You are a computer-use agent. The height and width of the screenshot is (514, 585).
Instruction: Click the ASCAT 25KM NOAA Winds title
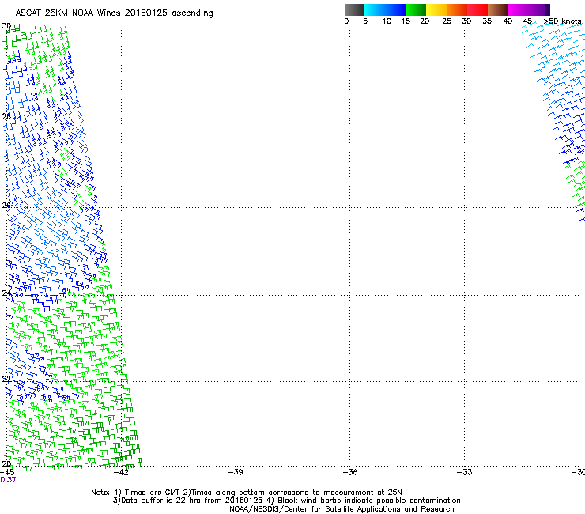(114, 13)
